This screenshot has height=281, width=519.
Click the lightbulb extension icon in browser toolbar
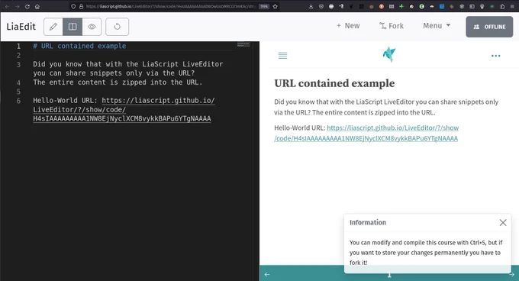482,6
